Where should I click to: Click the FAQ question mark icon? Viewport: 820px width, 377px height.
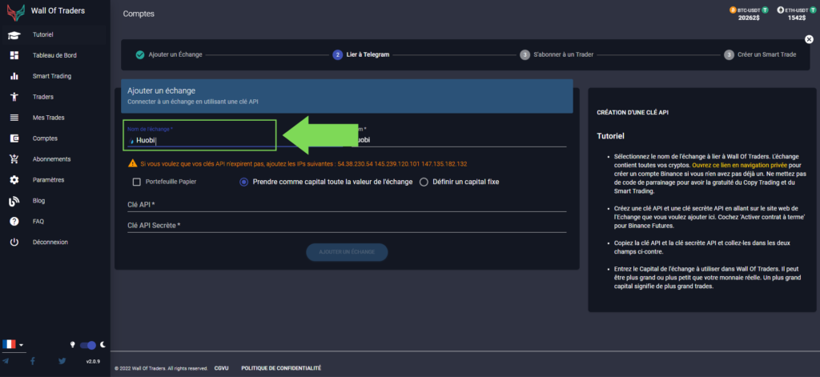point(14,221)
